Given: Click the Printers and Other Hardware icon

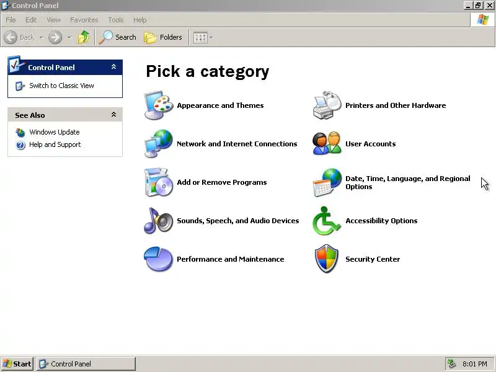Looking at the screenshot, I should (x=327, y=105).
